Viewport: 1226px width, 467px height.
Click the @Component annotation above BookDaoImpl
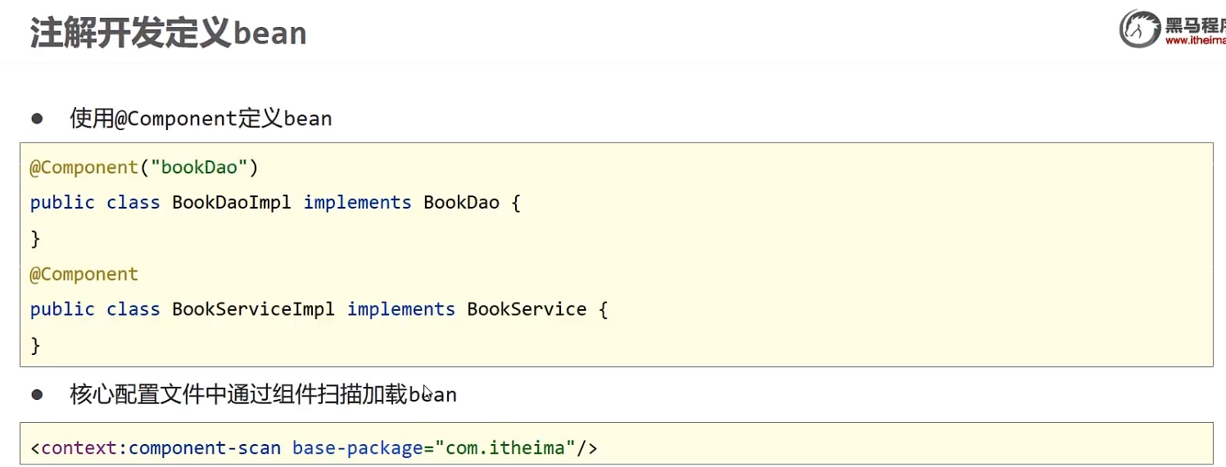pyautogui.click(x=84, y=168)
